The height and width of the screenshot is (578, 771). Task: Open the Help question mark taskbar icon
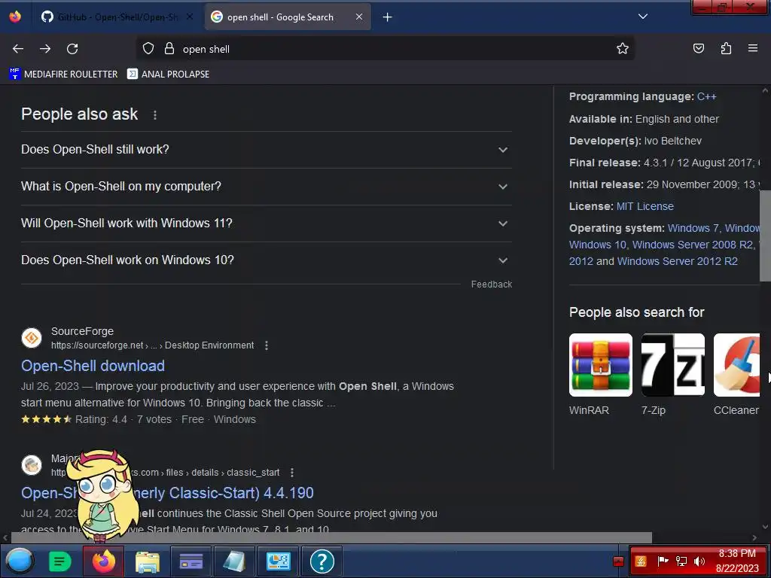coord(322,561)
